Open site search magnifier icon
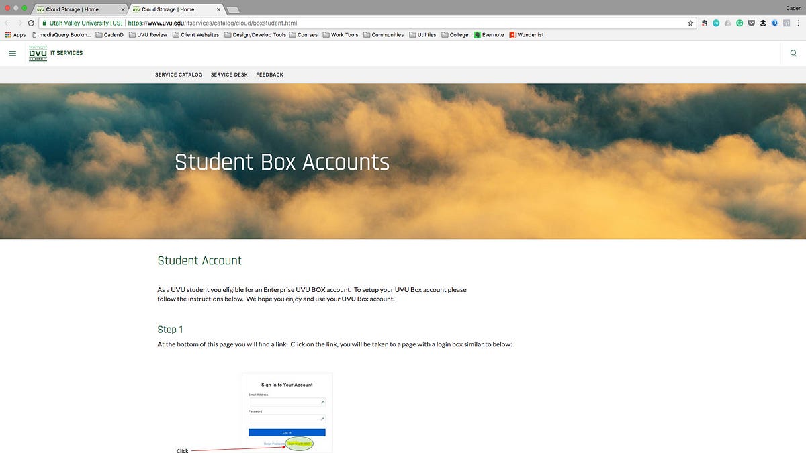Viewport: 806px width, 453px height. pos(793,53)
